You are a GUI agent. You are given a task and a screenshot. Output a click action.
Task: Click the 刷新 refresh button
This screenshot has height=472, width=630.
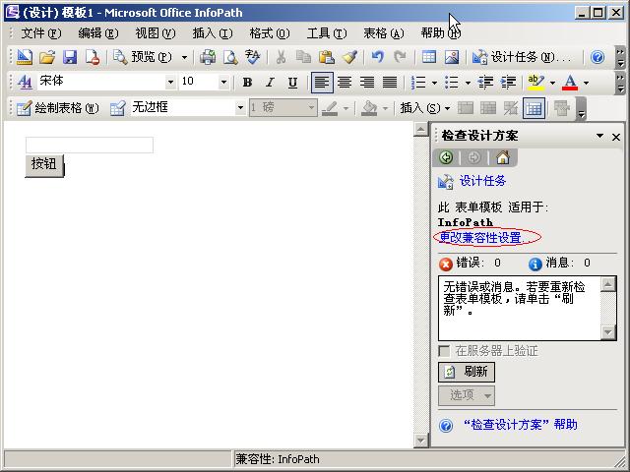pos(467,372)
